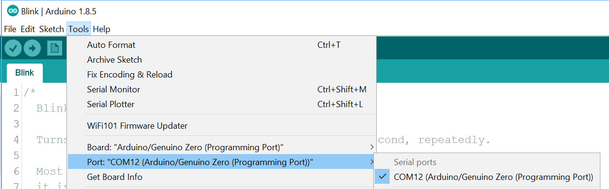The image size is (609, 189).
Task: Open the File menu
Action: tap(10, 29)
